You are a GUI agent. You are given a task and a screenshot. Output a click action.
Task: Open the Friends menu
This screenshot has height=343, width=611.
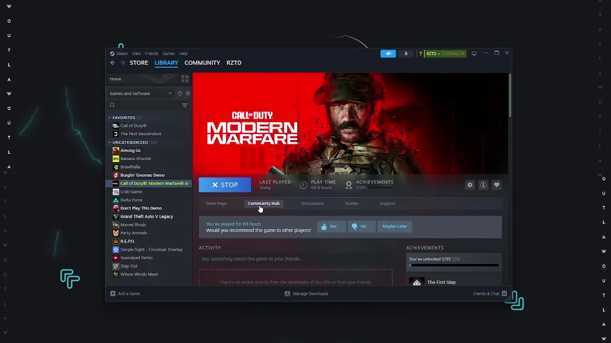tap(151, 54)
